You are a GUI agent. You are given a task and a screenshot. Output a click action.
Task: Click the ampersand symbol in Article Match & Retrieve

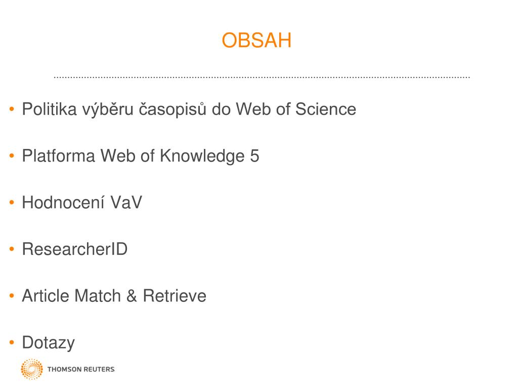(x=132, y=295)
